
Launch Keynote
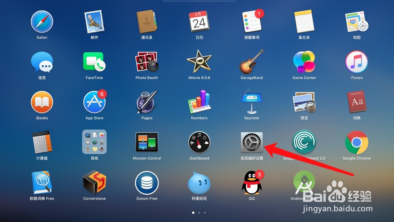[252, 102]
